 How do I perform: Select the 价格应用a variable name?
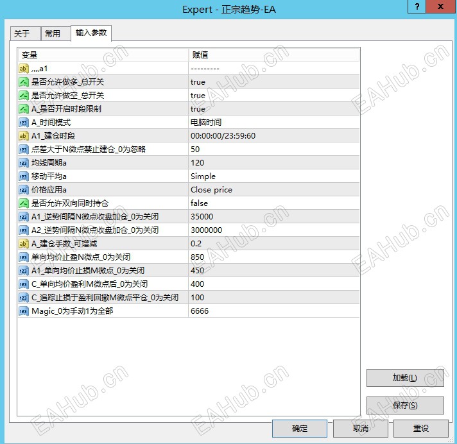49,190
